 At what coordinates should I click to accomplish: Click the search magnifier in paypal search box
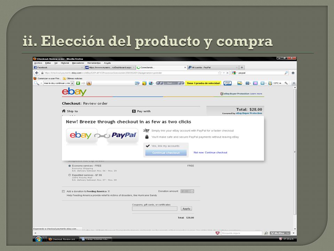286,73
